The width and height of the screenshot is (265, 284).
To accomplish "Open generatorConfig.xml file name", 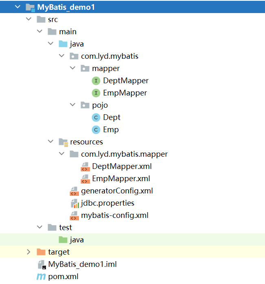I will pyautogui.click(x=117, y=191).
